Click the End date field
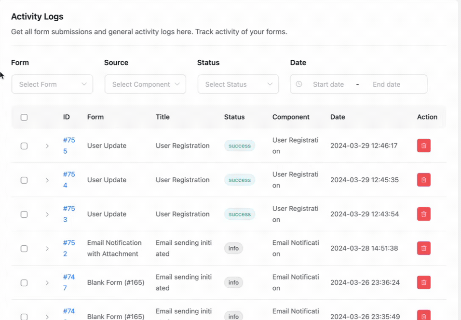 click(386, 84)
